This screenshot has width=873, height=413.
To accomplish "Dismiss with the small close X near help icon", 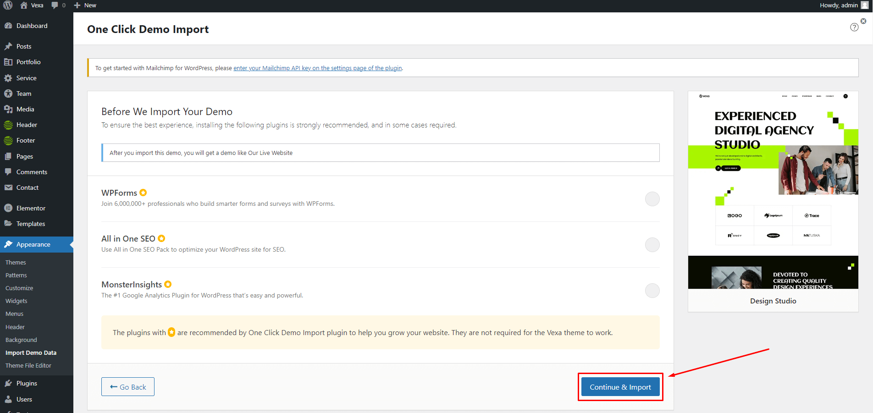I will click(x=863, y=21).
